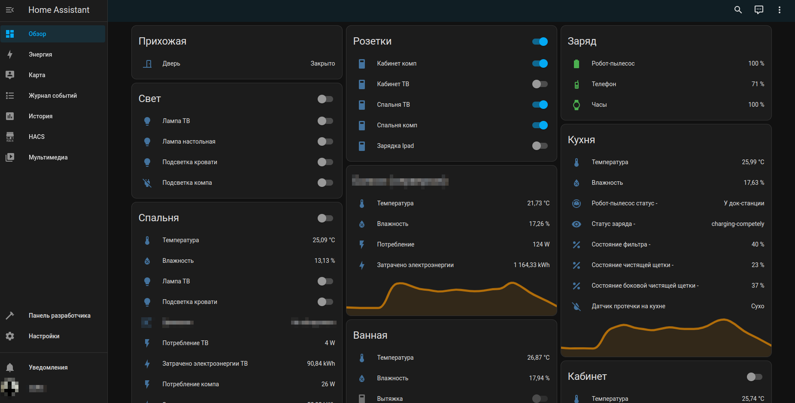Open История in the sidebar

(53, 116)
